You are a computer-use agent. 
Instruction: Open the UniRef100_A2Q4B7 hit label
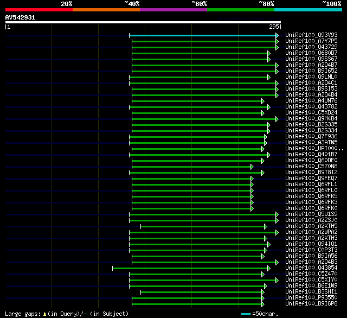click(311, 65)
